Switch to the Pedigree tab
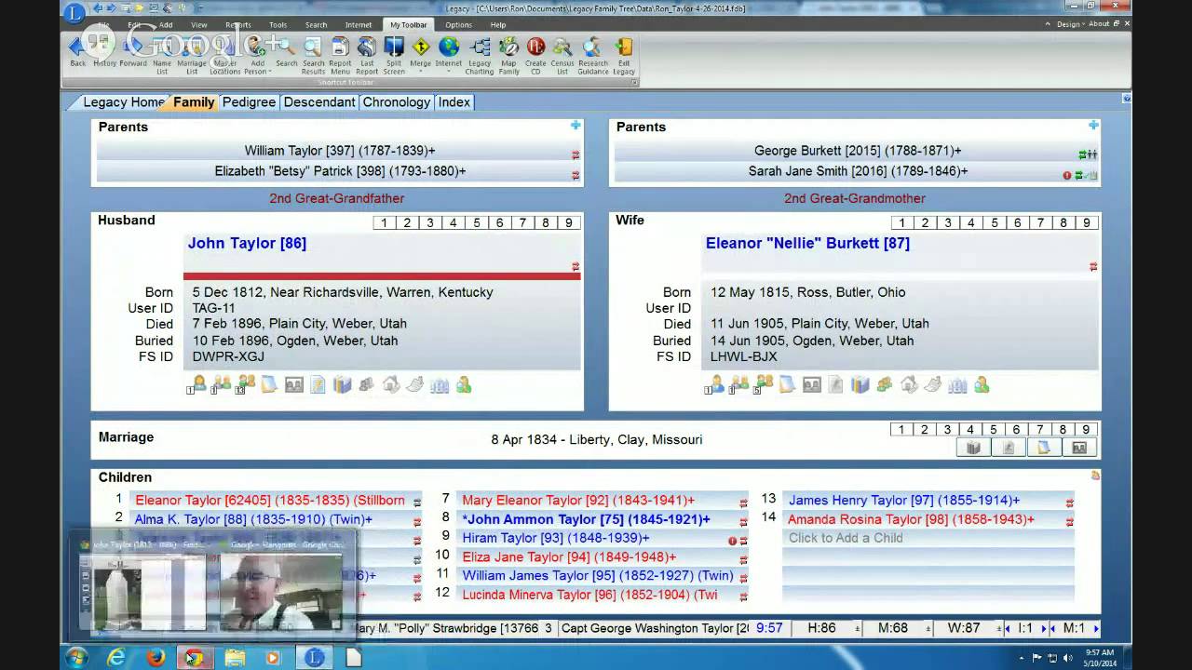 click(x=249, y=102)
